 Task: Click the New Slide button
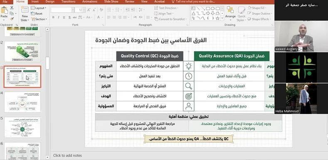click(x=25, y=14)
